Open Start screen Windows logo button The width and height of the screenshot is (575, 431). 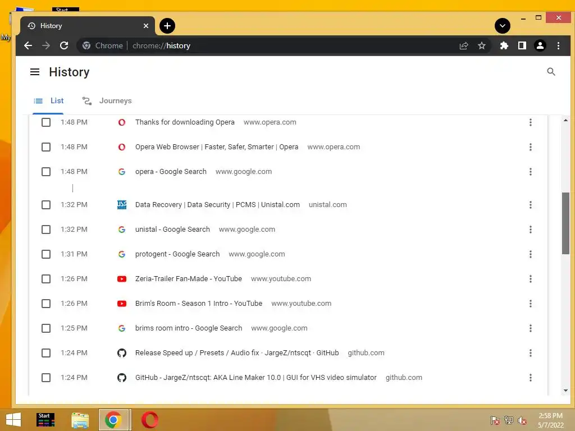[x=13, y=420]
